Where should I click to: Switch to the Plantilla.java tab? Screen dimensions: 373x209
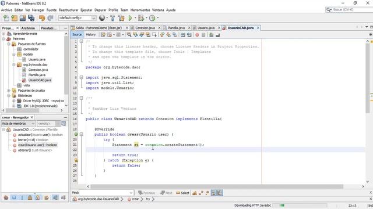click(176, 28)
